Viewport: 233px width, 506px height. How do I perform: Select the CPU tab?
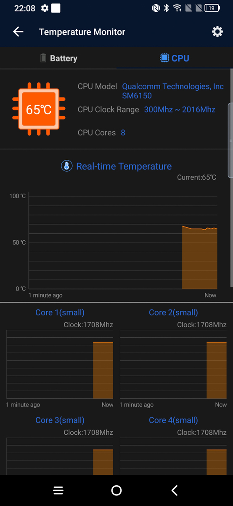click(175, 58)
